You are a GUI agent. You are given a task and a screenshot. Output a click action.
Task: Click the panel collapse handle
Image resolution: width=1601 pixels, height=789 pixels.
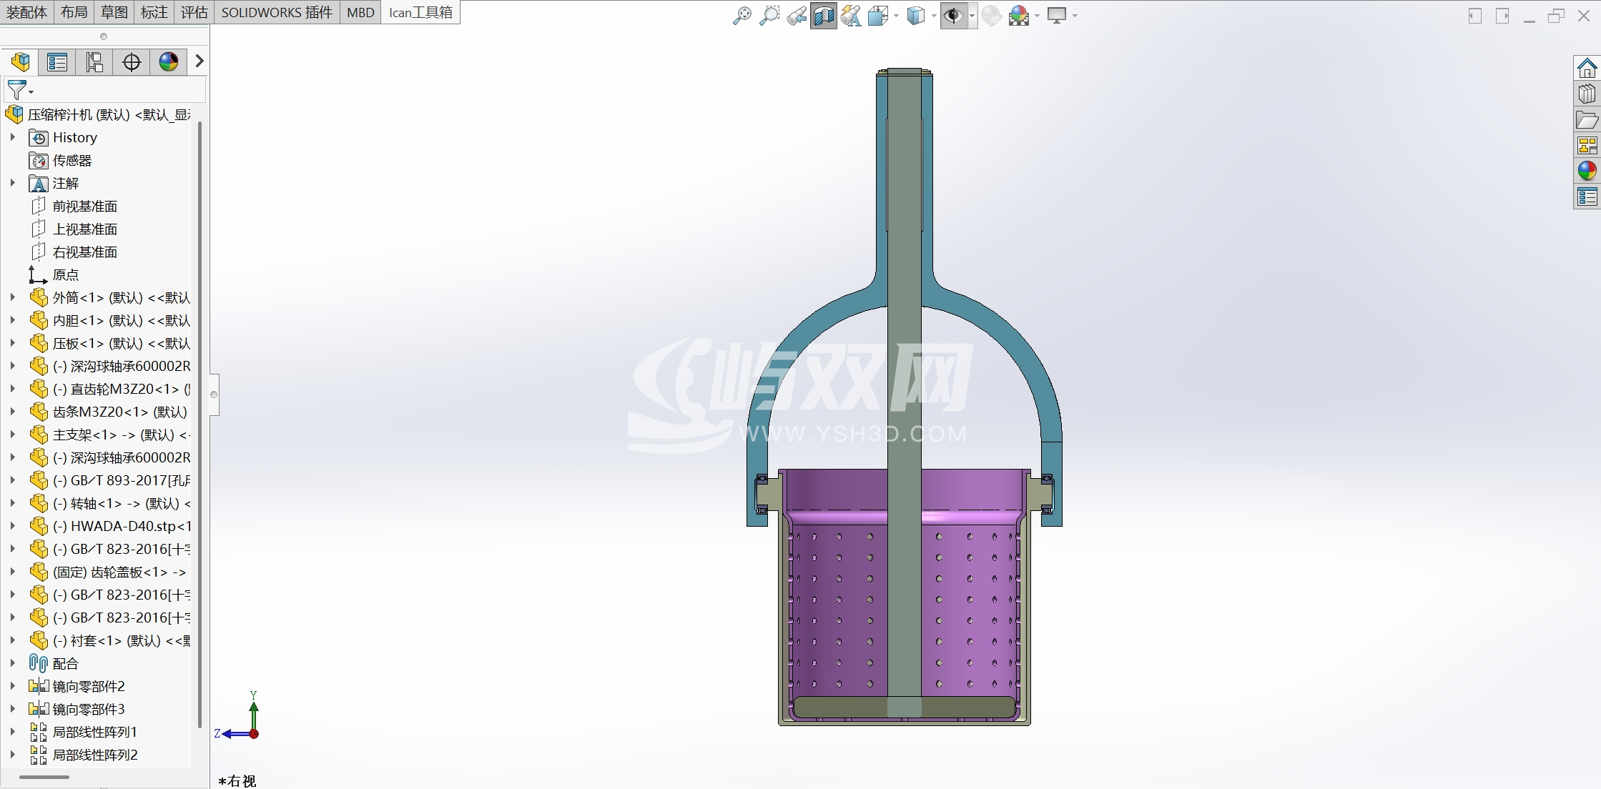tap(213, 394)
